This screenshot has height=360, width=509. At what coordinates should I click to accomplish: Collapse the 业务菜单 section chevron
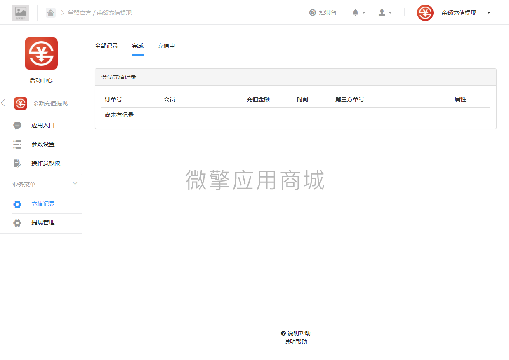pos(75,183)
